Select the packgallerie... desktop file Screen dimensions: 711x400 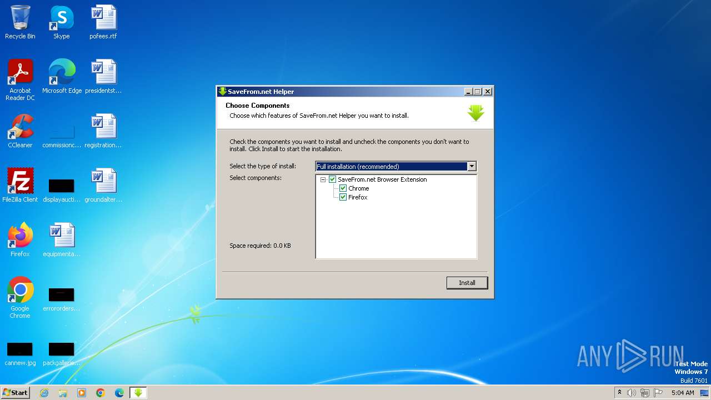click(62, 353)
